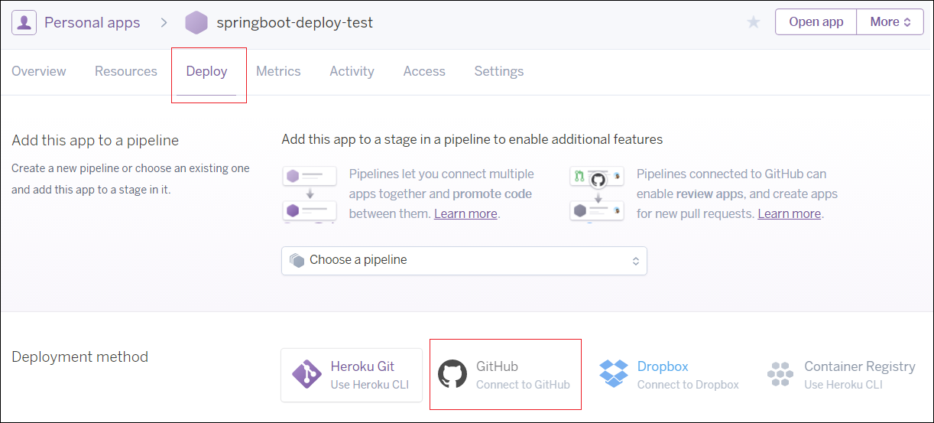Click the breadcrumb chevron after Personal apps
934x423 pixels.
tap(164, 22)
